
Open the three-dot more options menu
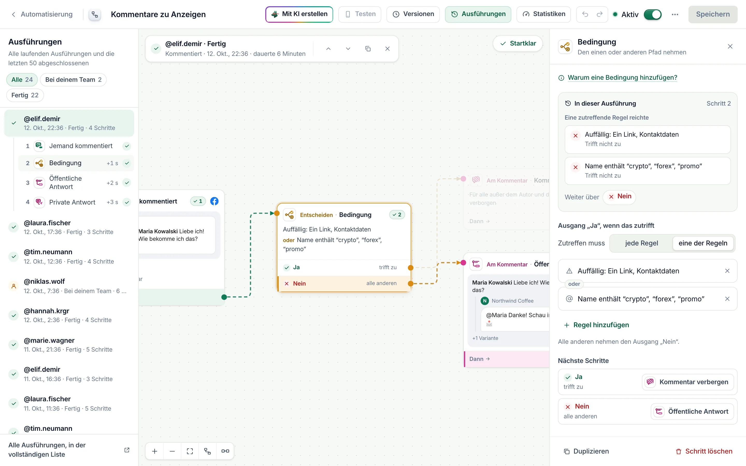(x=675, y=14)
